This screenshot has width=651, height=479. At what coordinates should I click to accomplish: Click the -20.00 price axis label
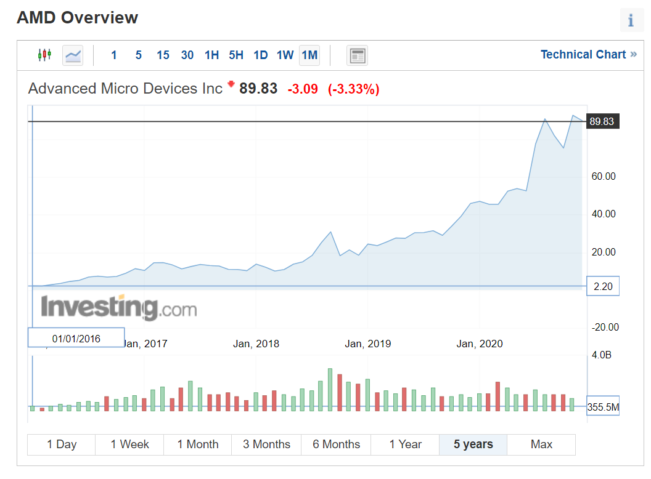tap(605, 327)
